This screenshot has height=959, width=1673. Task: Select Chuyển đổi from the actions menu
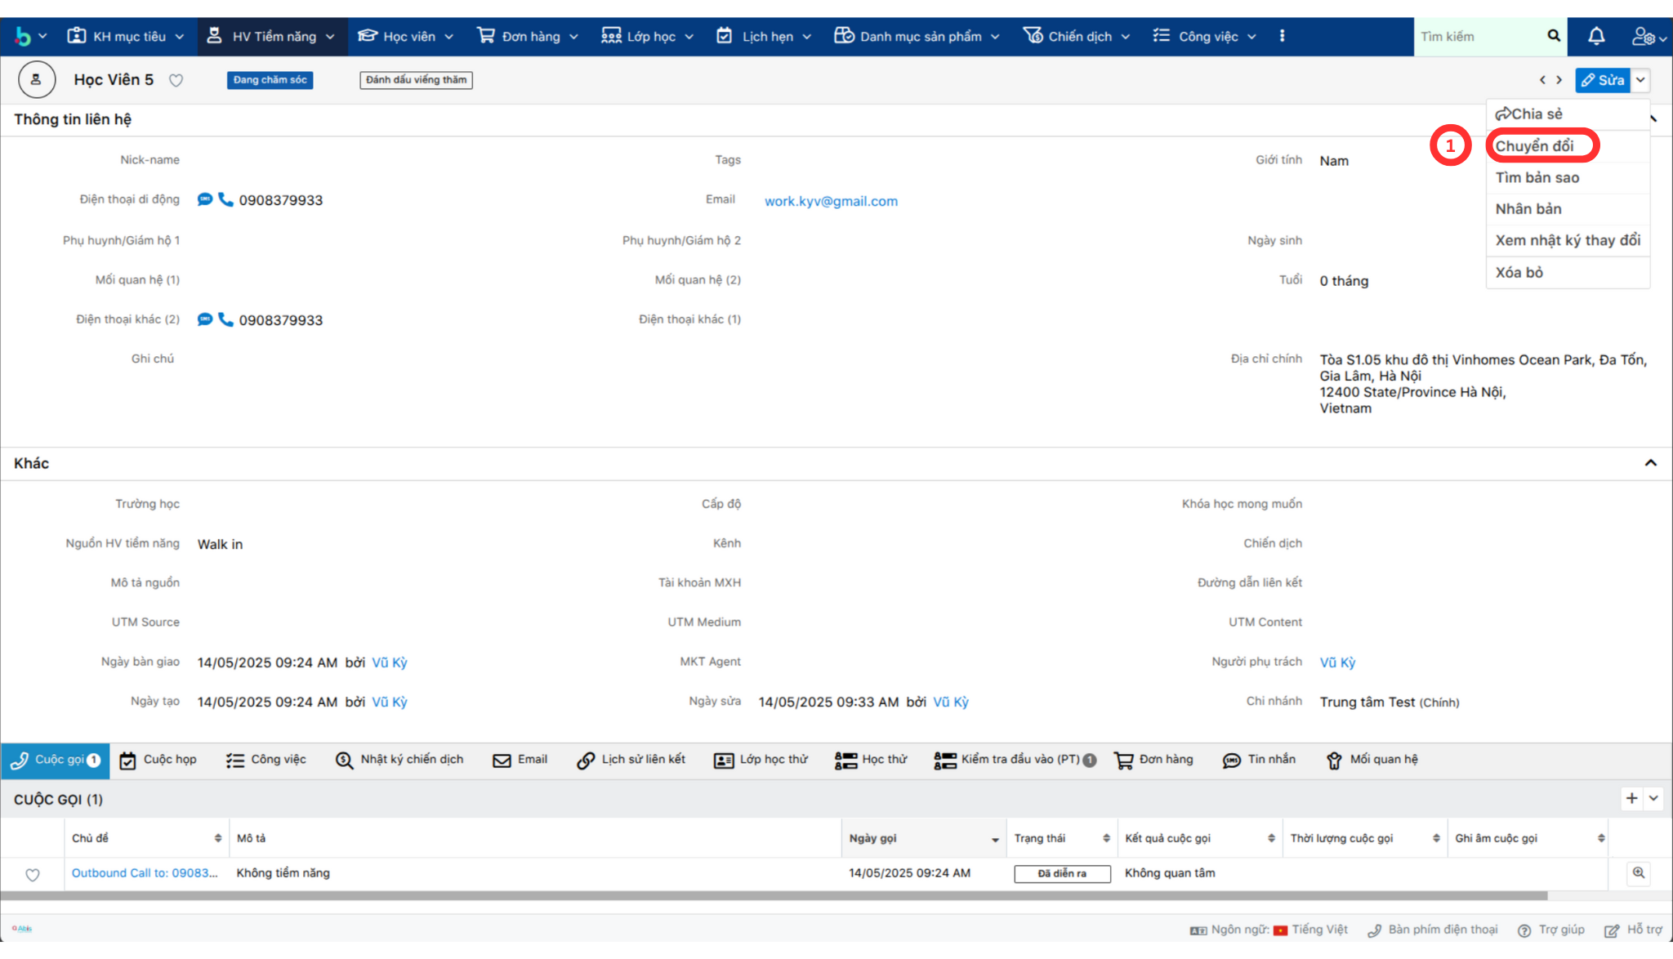[x=1534, y=145]
